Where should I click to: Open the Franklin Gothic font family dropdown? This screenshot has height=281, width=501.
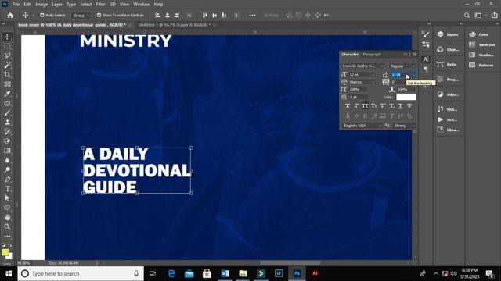(x=362, y=66)
